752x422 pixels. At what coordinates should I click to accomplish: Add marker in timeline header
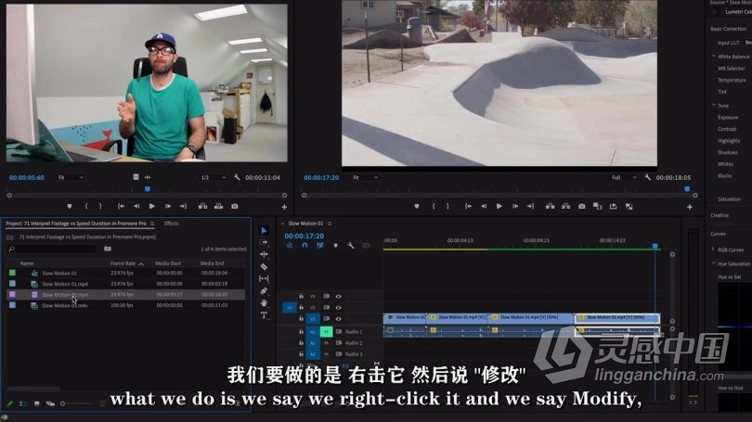point(336,245)
